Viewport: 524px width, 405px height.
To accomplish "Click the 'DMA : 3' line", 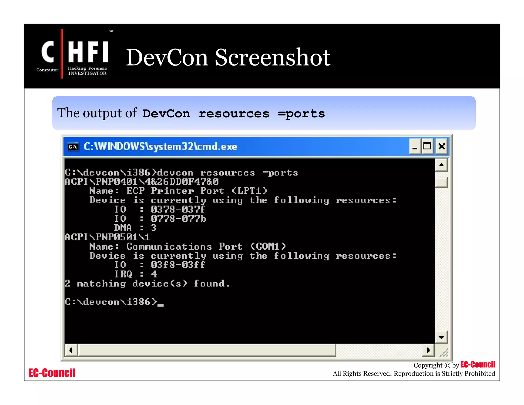I will (x=135, y=228).
